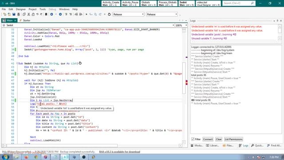
Task: Open the Files Manager tab
Action: click(x=228, y=145)
